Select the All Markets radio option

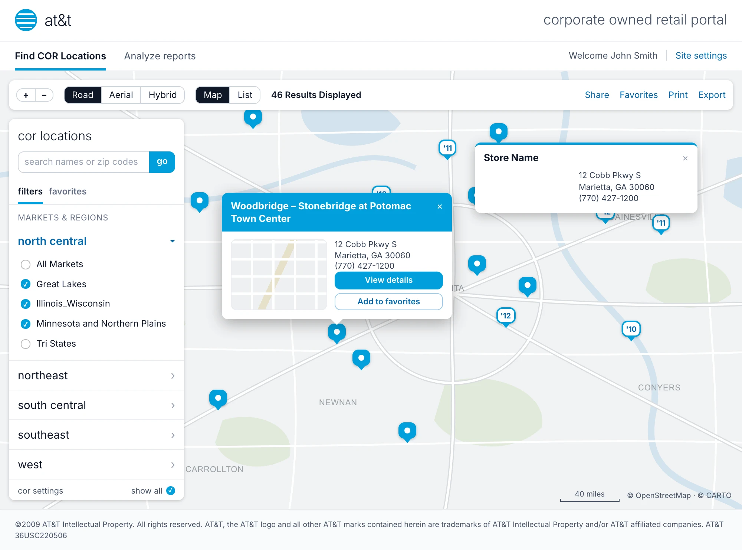[26, 265]
